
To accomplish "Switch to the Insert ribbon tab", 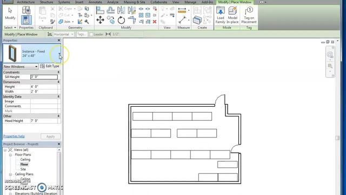I will click(x=79, y=2).
